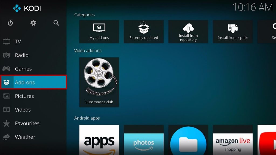
Task: Choose Install from zip file
Action: 233,32
